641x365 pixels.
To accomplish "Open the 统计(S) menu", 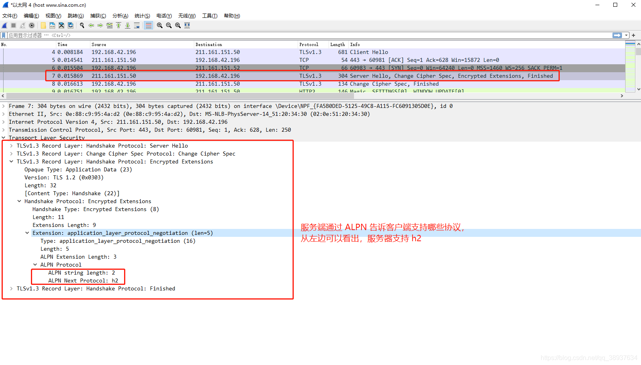I will 142,16.
